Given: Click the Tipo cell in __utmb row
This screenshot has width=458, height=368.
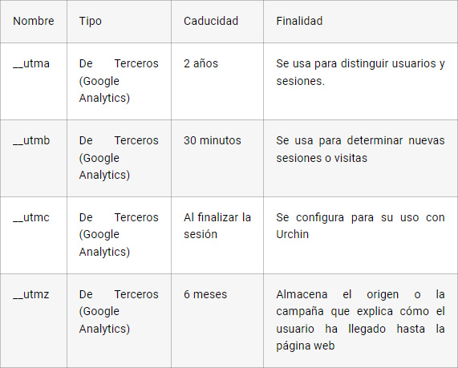Looking at the screenshot, I should pyautogui.click(x=119, y=158).
